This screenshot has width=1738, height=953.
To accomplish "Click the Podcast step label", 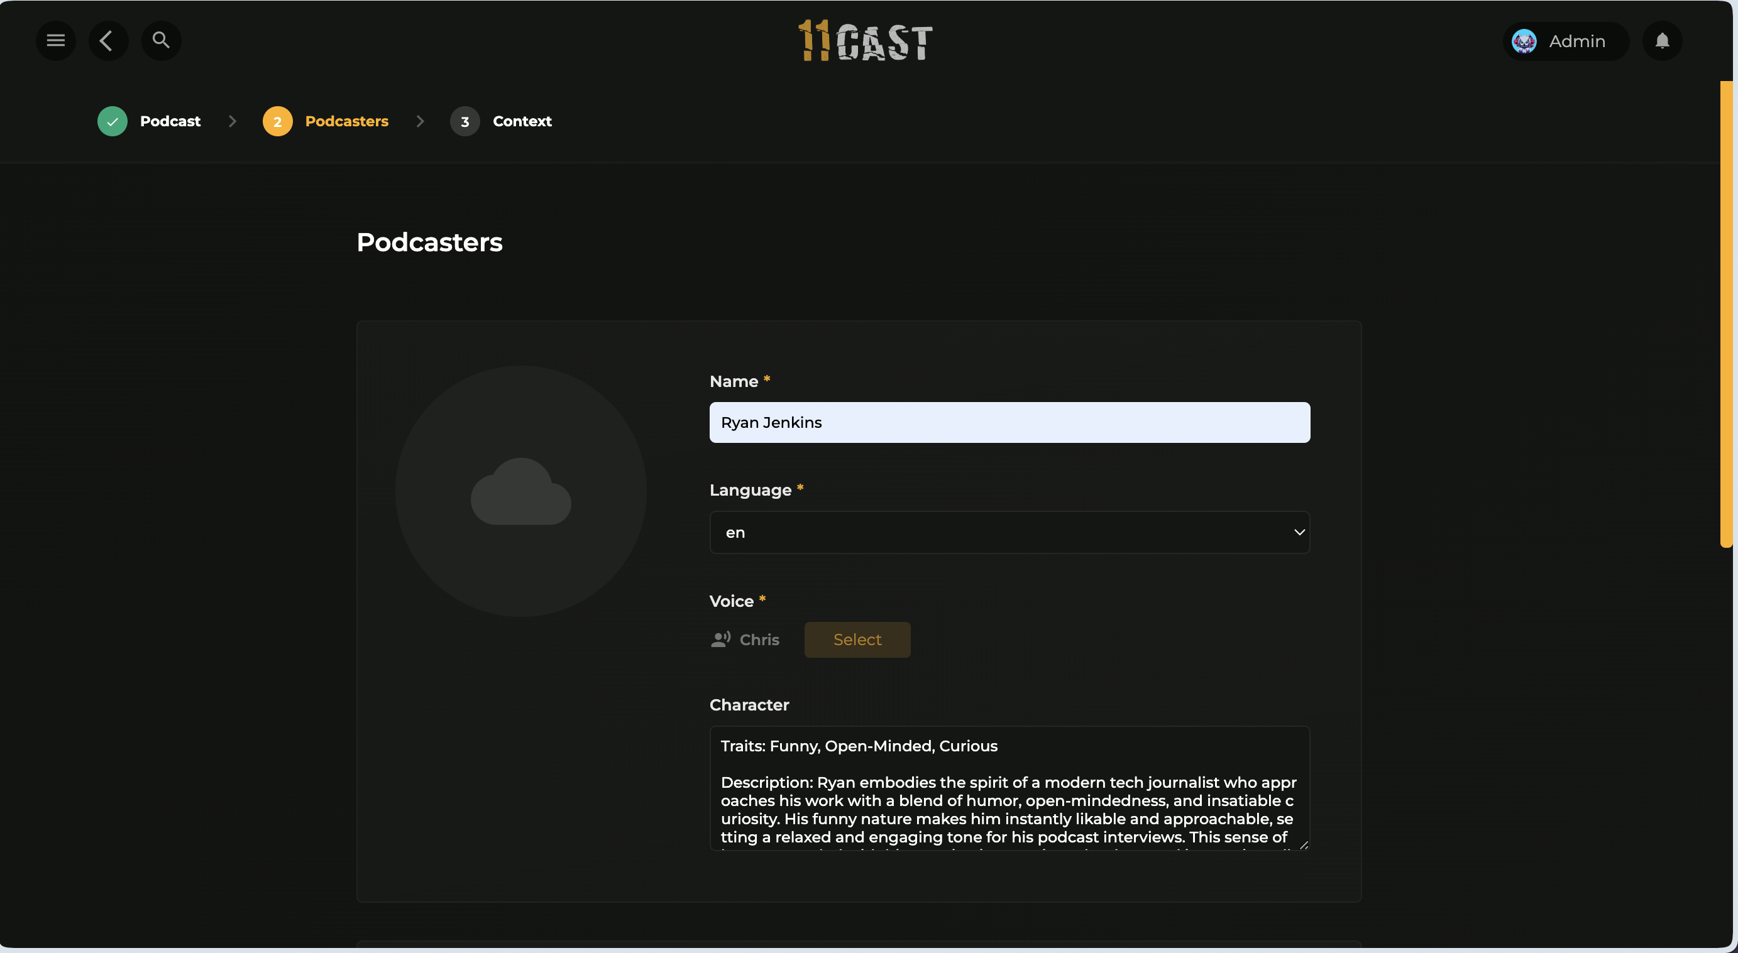I will (x=170, y=121).
